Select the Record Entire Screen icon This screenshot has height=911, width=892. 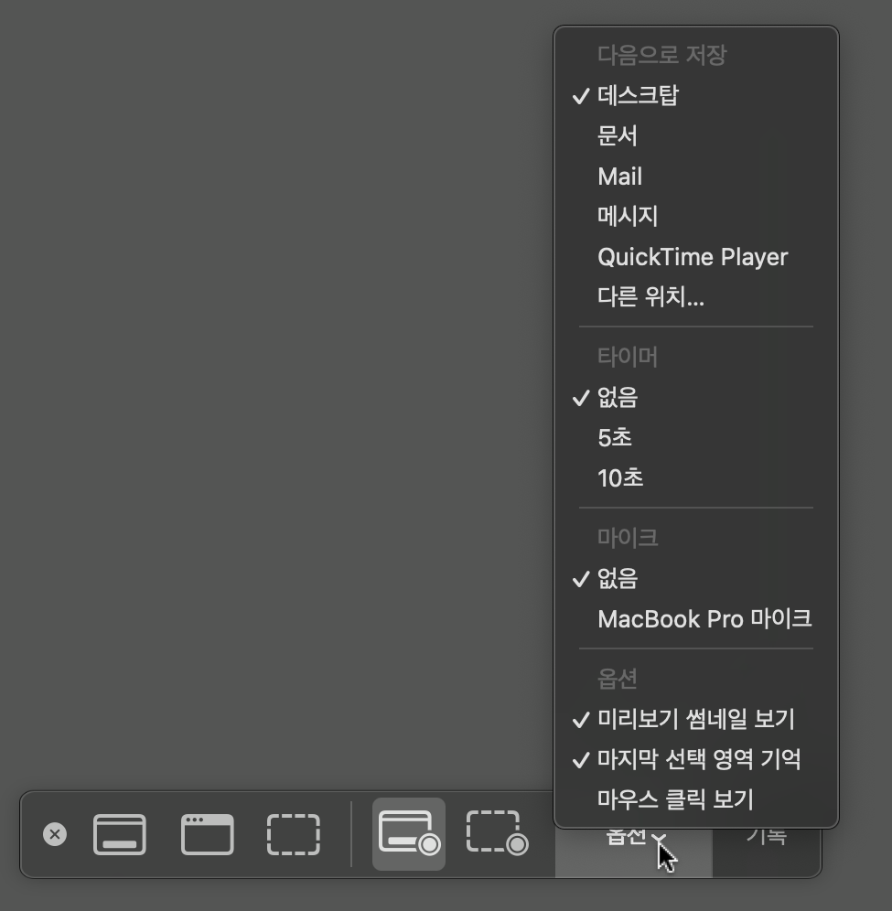pyautogui.click(x=409, y=834)
